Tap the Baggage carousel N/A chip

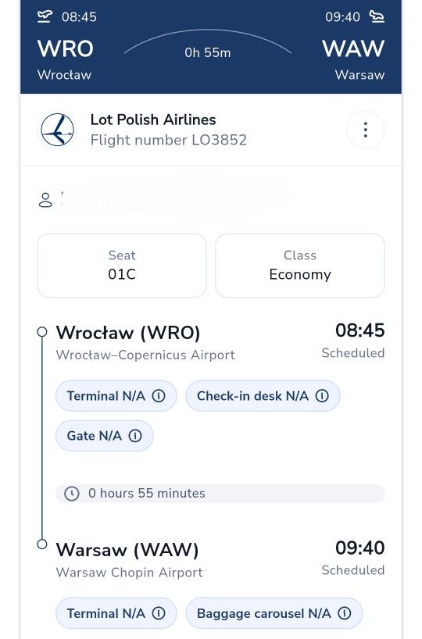pos(274,613)
